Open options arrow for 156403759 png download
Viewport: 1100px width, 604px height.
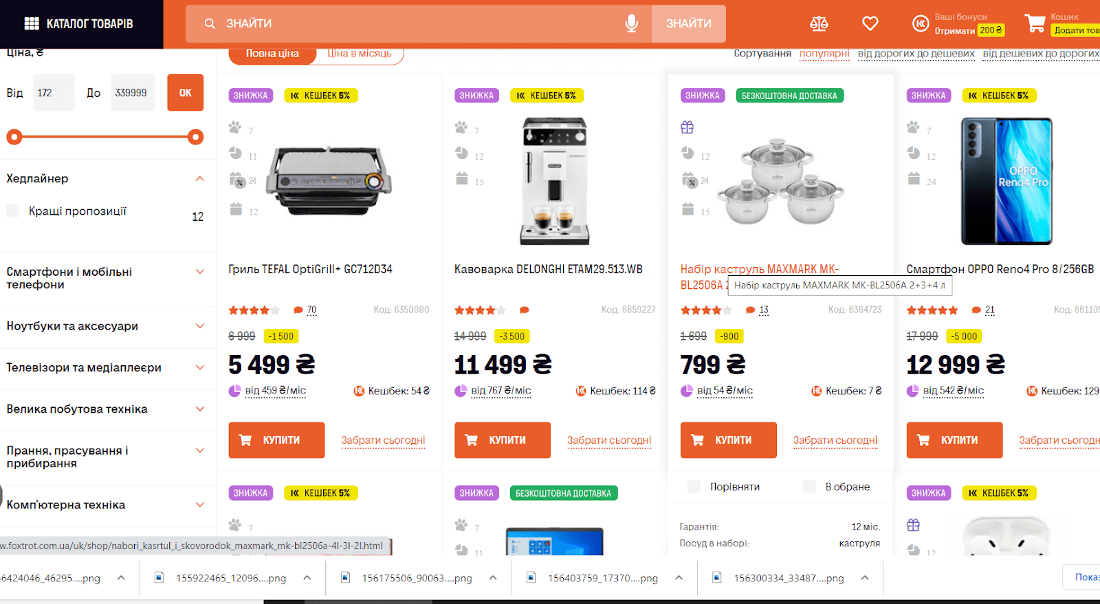[x=679, y=578]
